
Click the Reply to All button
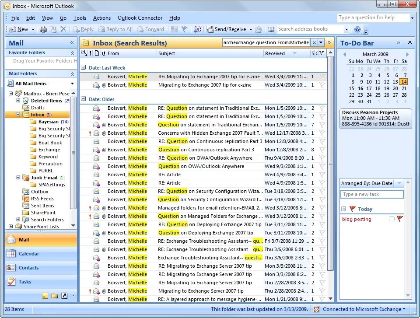(115, 29)
